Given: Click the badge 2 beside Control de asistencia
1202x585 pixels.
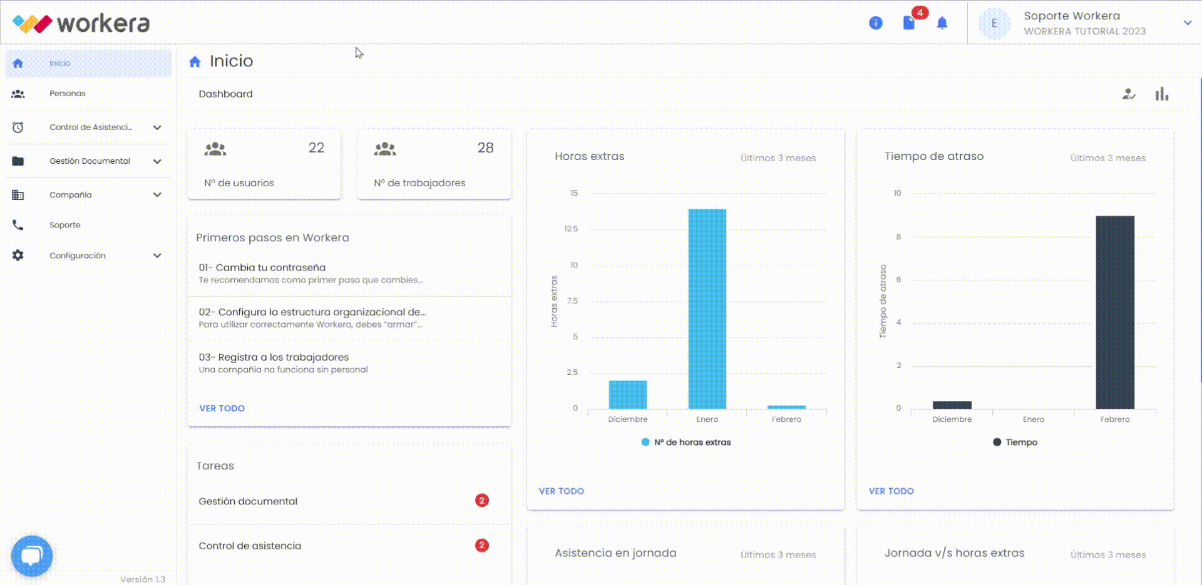Looking at the screenshot, I should 481,546.
